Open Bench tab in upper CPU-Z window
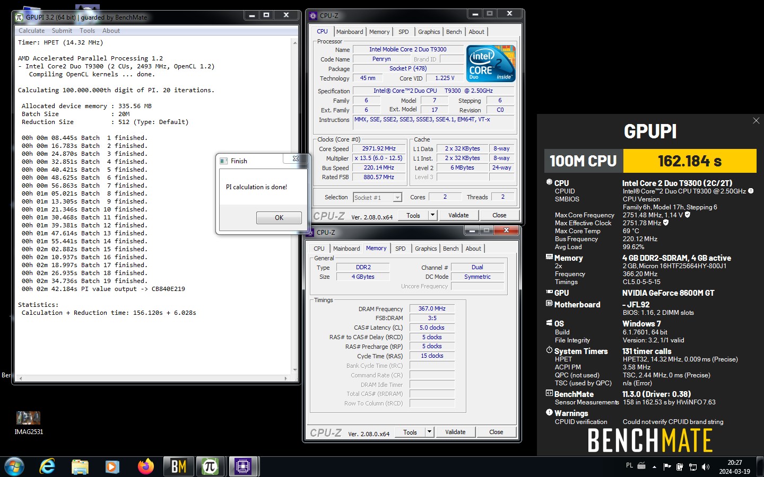Screen dimensions: 764x477 pyautogui.click(x=454, y=32)
